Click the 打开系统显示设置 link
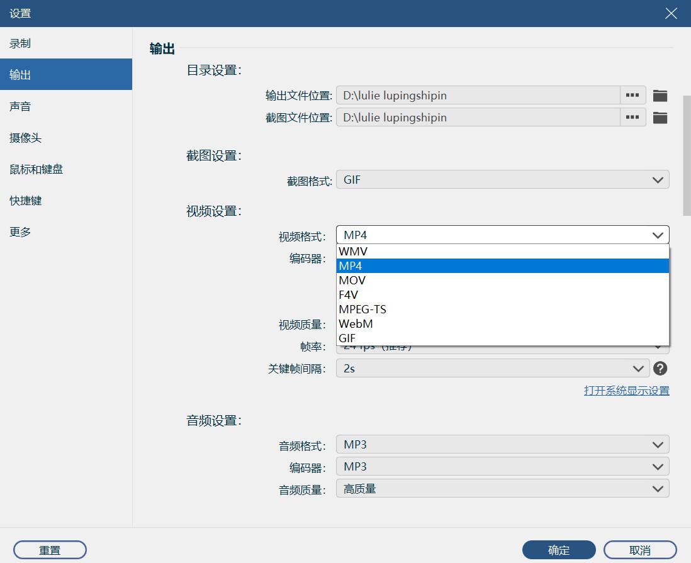Screen dimensions: 691x563 pos(627,390)
